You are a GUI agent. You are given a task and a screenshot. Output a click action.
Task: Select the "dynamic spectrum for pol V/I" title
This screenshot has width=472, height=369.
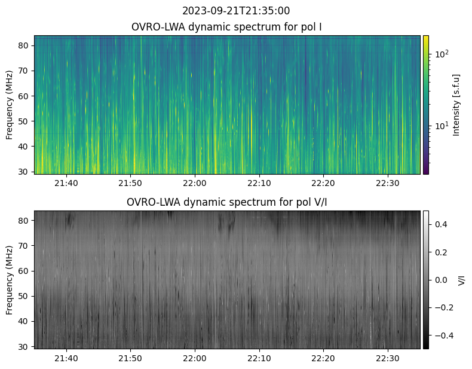pyautogui.click(x=226, y=202)
